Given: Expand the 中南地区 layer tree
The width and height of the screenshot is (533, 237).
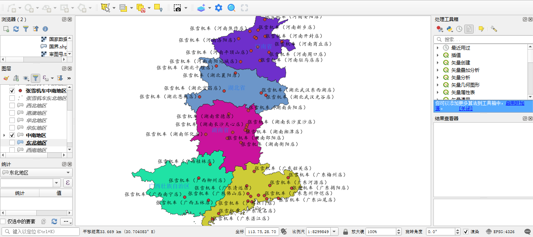Looking at the screenshot, I should tap(4, 135).
